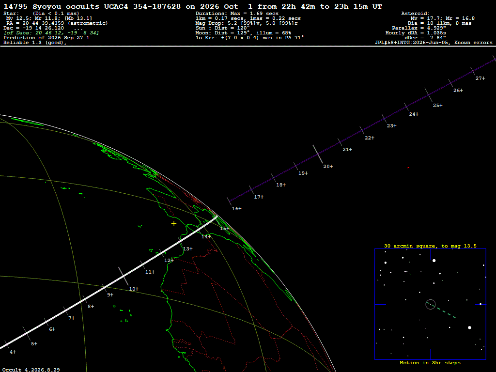Click the 20+ minute tick on the shadow path
Viewport: 496px width, 372px height.
tap(328, 167)
